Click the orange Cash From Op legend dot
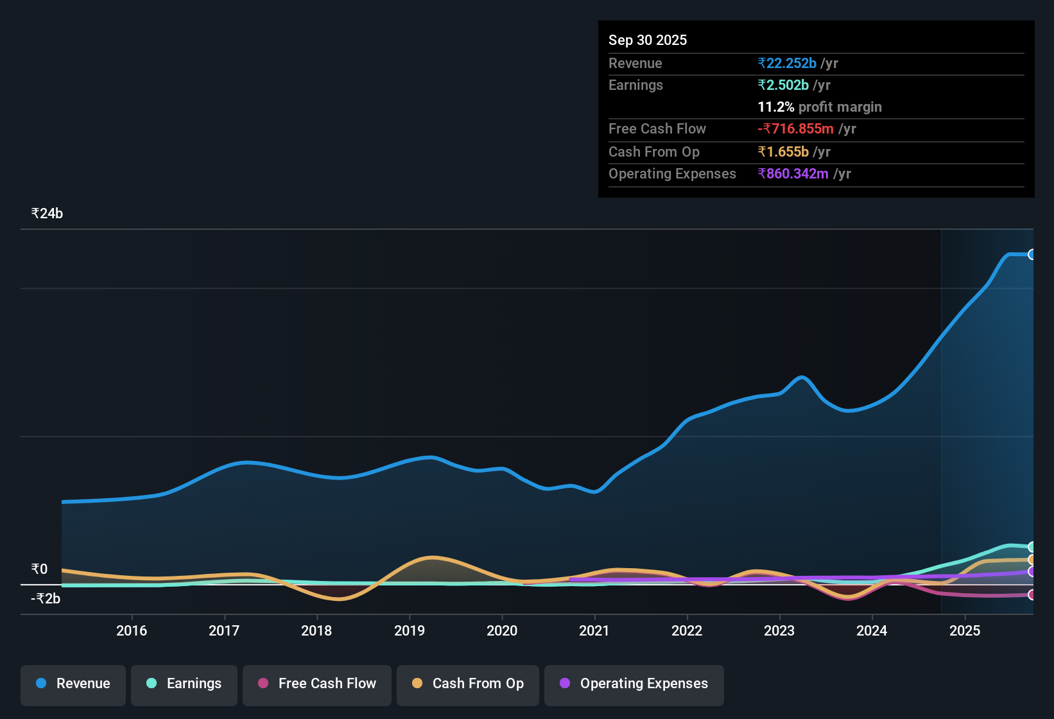This screenshot has height=719, width=1054. point(418,684)
